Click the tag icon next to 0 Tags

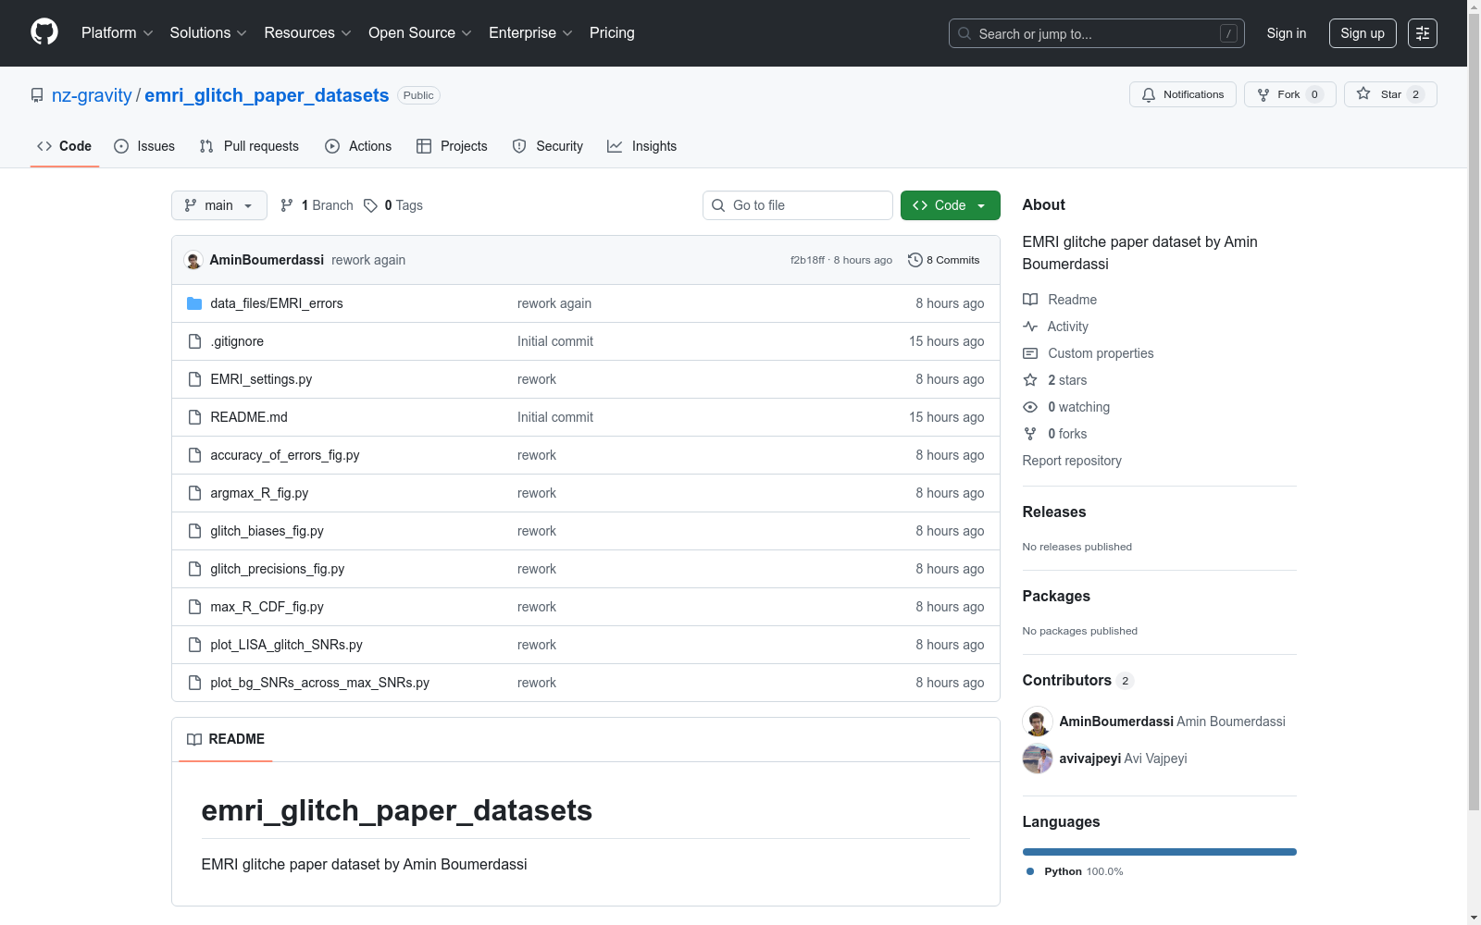click(370, 205)
